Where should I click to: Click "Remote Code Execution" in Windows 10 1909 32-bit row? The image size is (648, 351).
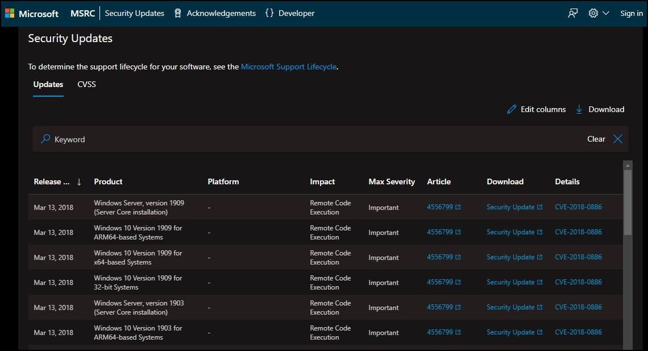tap(331, 283)
